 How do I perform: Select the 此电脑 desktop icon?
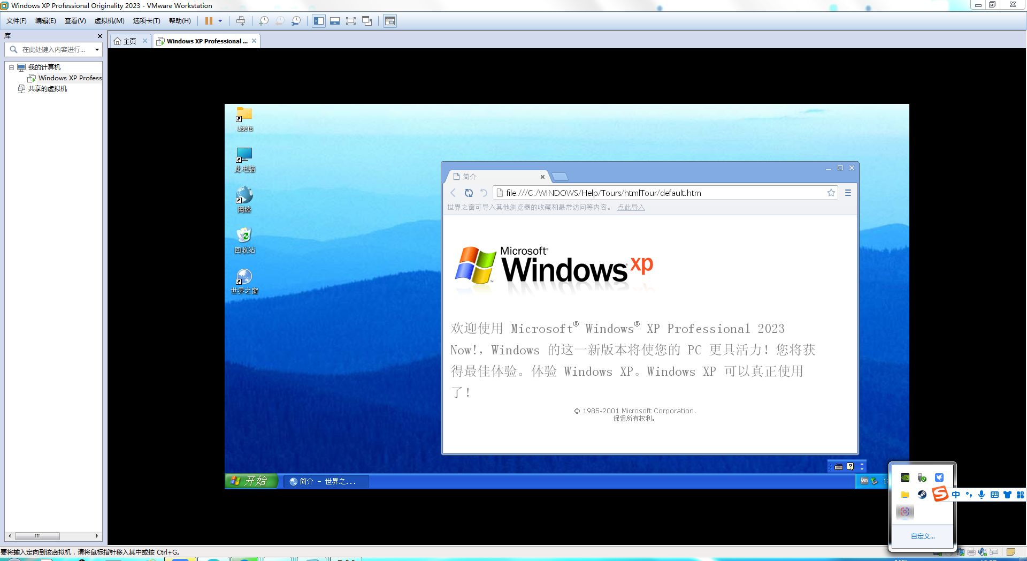(x=244, y=160)
